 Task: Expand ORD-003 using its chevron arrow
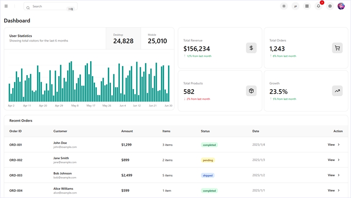(x=339, y=175)
